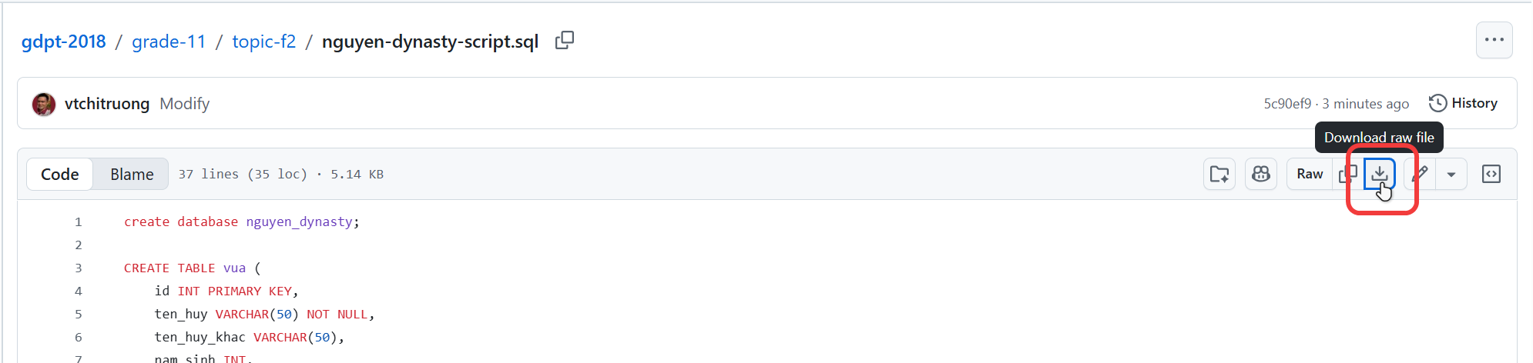
Task: View the Raw file
Action: (1310, 175)
